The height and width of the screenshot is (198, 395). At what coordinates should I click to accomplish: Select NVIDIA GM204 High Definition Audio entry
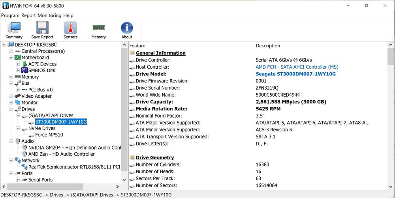click(74, 148)
